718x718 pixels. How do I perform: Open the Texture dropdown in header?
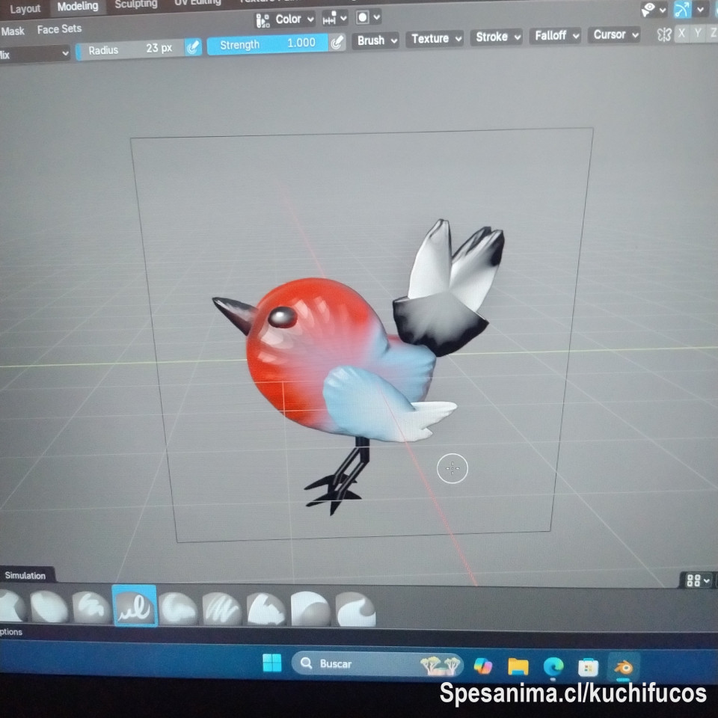(434, 39)
